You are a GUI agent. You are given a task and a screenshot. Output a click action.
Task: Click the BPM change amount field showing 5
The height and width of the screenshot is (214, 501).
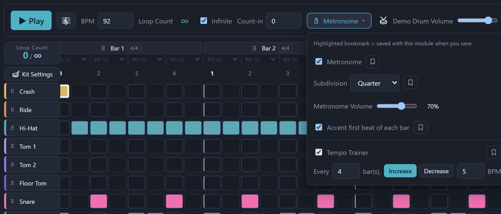[471, 171]
